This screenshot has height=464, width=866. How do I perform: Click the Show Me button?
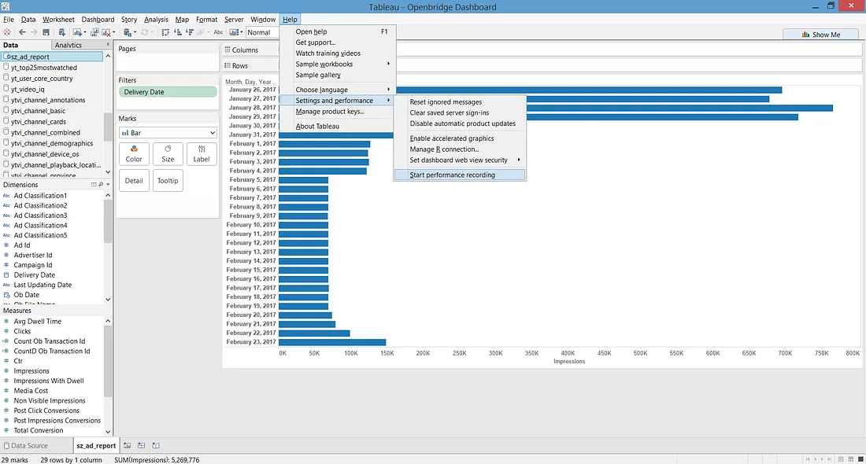point(820,35)
